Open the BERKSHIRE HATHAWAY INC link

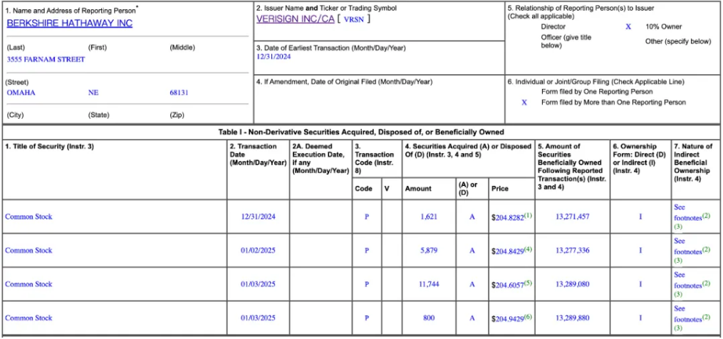[x=70, y=24]
